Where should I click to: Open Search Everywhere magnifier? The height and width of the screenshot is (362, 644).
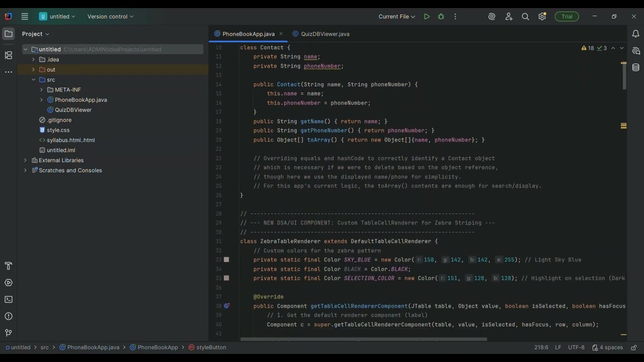525,17
